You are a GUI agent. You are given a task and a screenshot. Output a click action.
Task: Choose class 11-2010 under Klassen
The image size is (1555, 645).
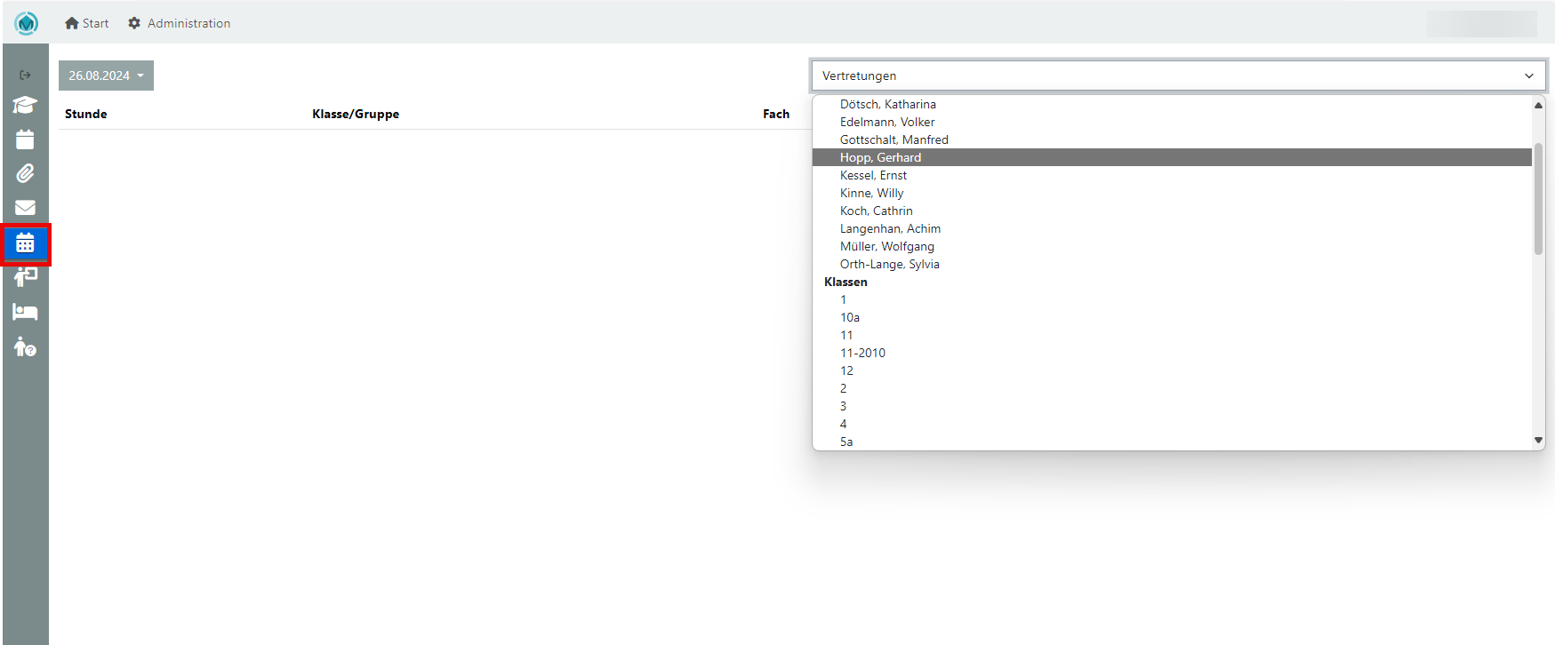pyautogui.click(x=1172, y=353)
